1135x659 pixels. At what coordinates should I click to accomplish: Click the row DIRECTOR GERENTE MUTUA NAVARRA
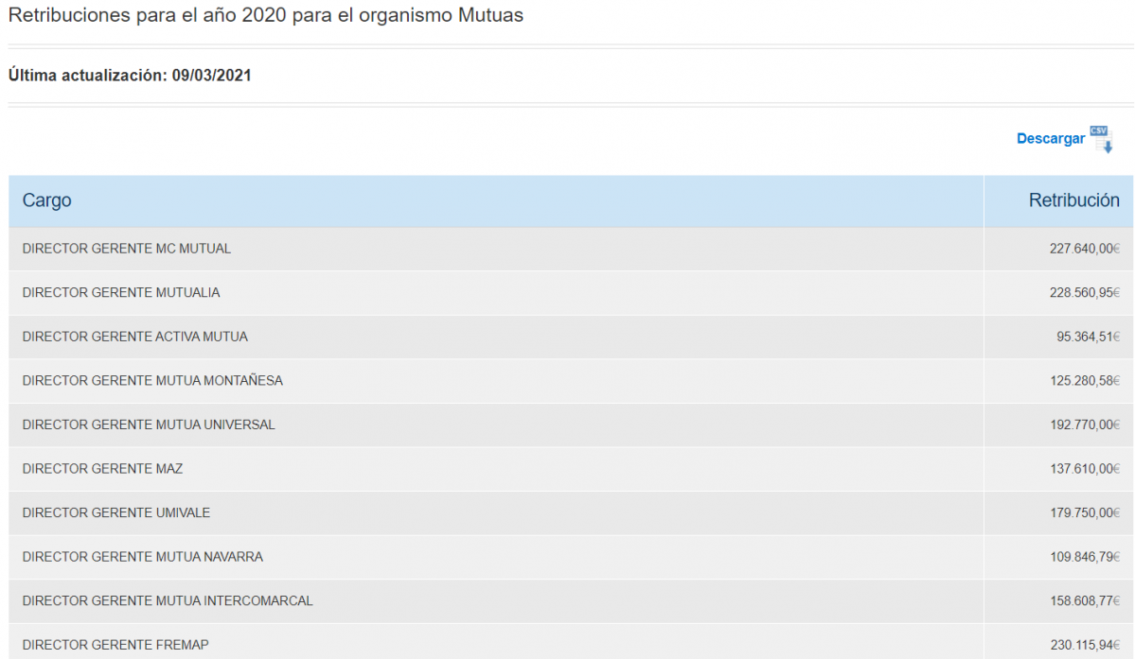tap(571, 557)
